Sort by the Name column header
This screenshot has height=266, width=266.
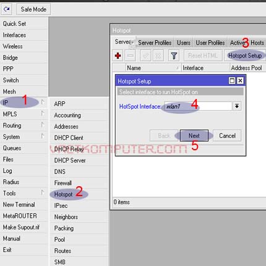click(153, 68)
